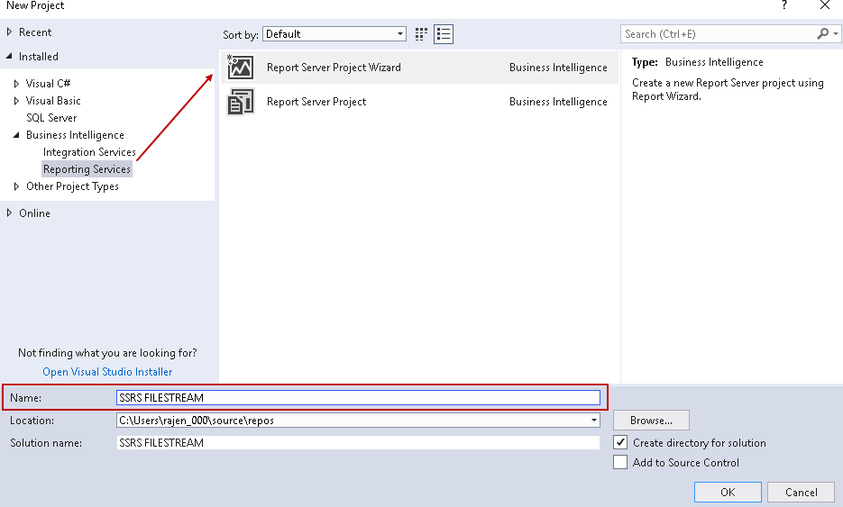The image size is (843, 507).
Task: Uncheck Create directory for solution
Action: click(620, 443)
